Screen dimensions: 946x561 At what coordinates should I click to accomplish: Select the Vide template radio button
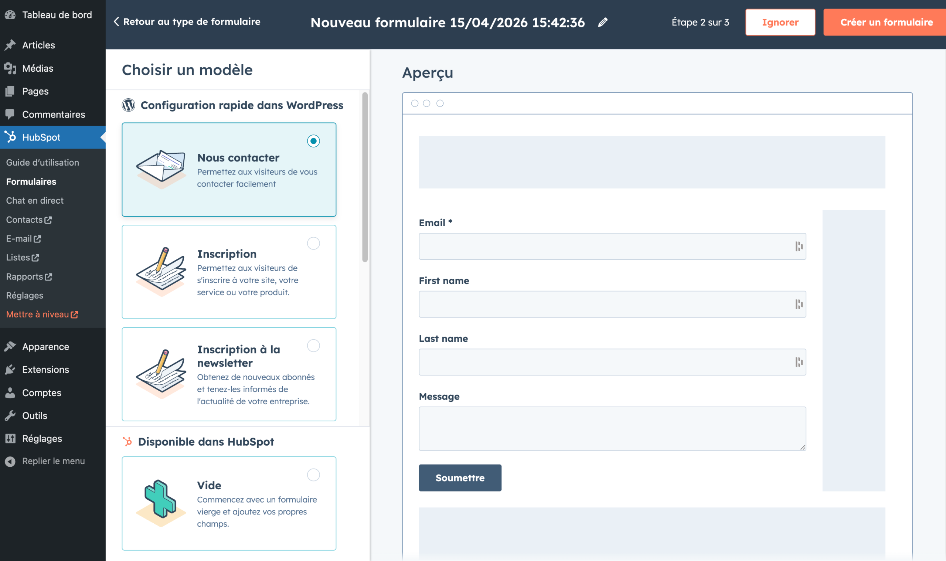313,475
